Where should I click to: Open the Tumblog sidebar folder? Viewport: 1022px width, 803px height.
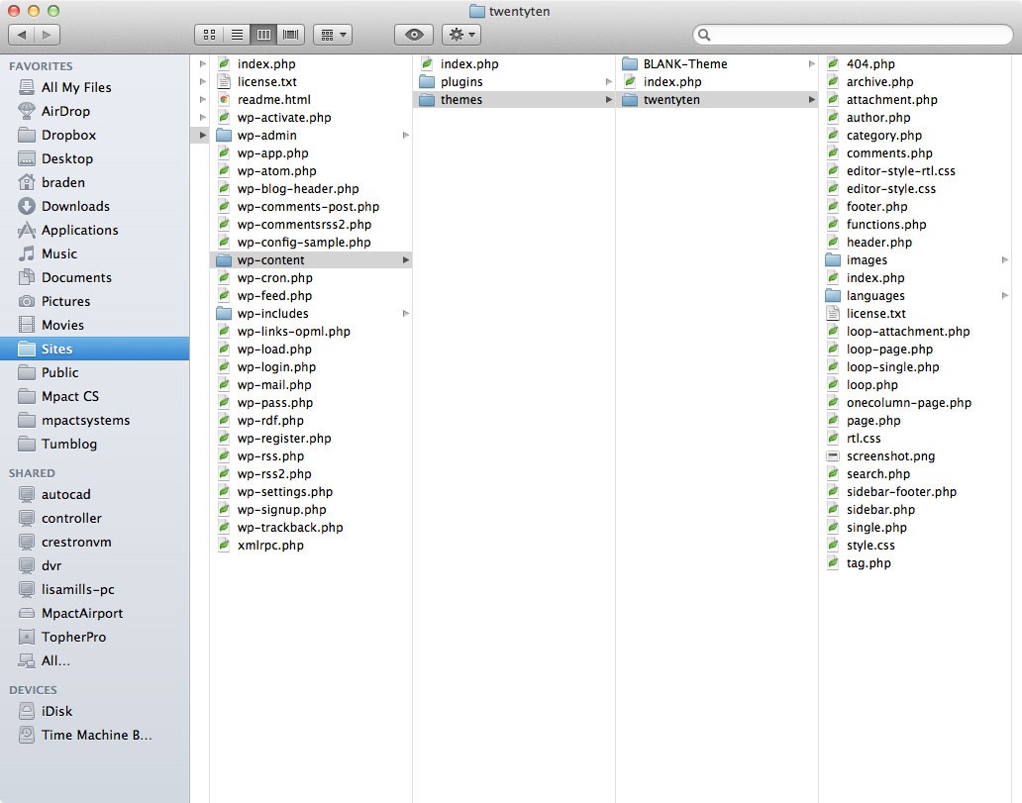pos(94,444)
